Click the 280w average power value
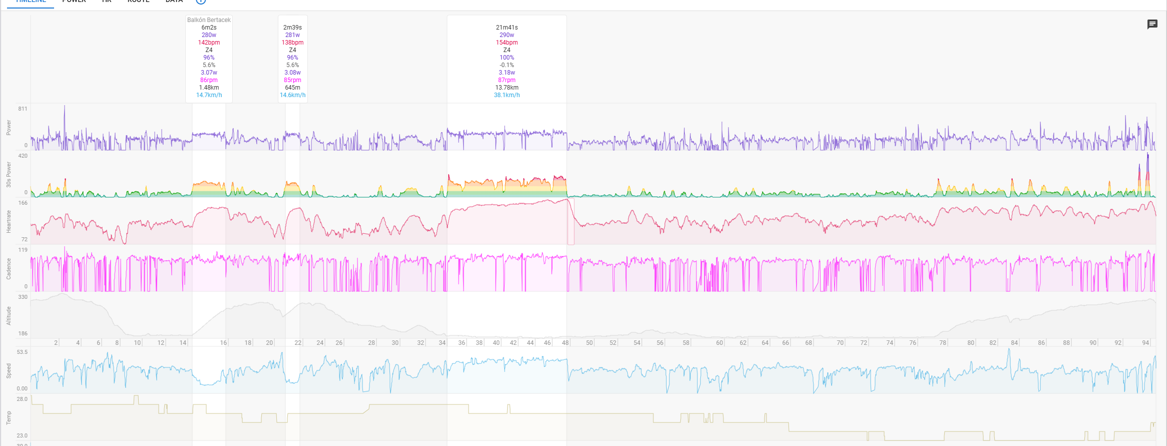 tap(209, 35)
